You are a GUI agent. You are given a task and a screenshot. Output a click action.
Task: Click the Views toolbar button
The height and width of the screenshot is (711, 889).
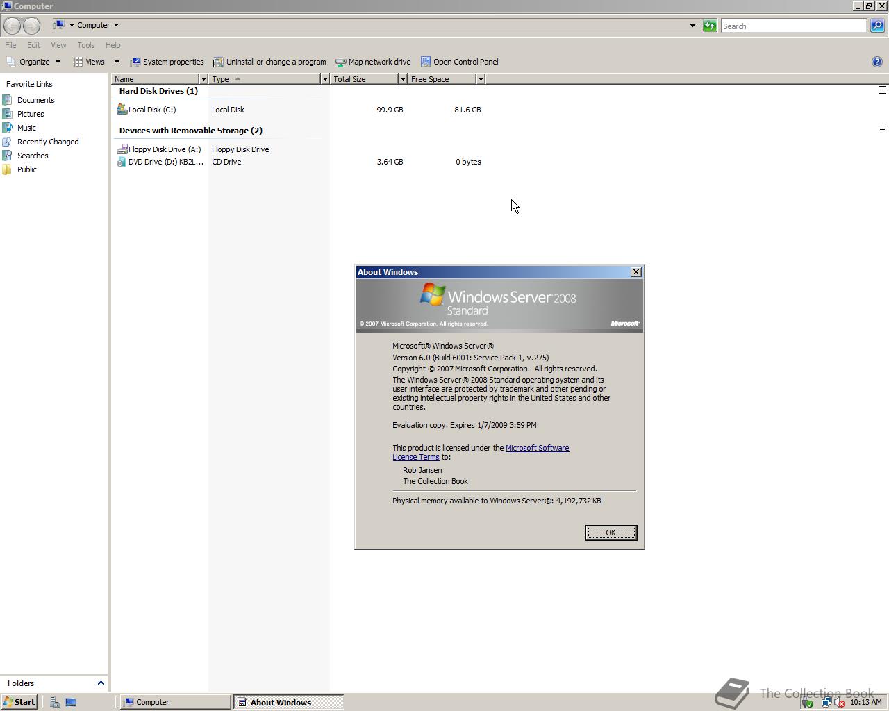click(90, 62)
